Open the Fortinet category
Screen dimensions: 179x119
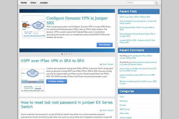pos(123,105)
